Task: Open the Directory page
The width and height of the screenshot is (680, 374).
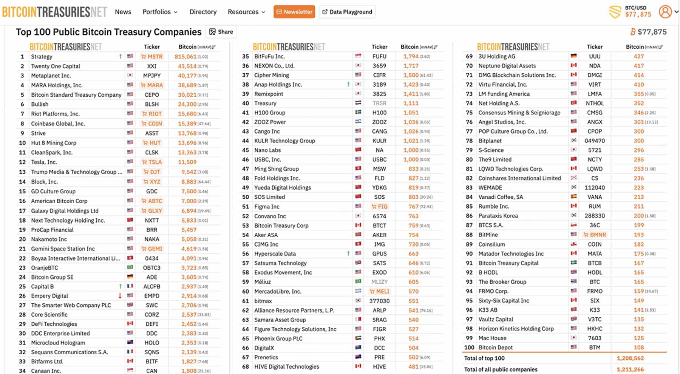Action: [x=203, y=12]
